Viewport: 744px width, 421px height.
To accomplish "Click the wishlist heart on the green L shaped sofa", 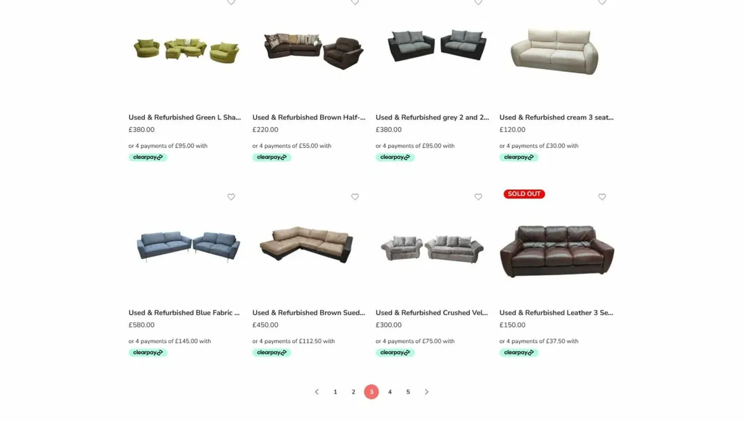I will pos(231,2).
